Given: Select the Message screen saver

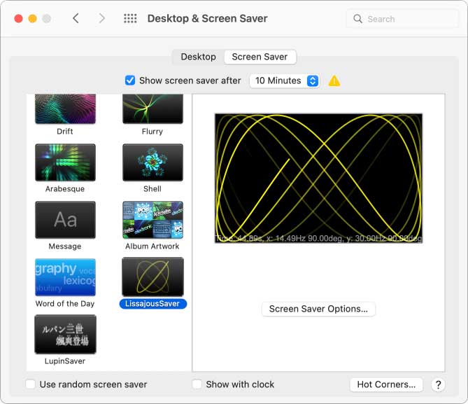Looking at the screenshot, I should (65, 221).
